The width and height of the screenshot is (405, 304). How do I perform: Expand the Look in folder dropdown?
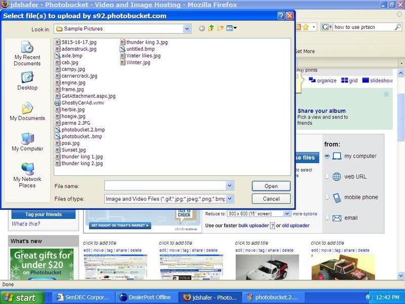[187, 29]
